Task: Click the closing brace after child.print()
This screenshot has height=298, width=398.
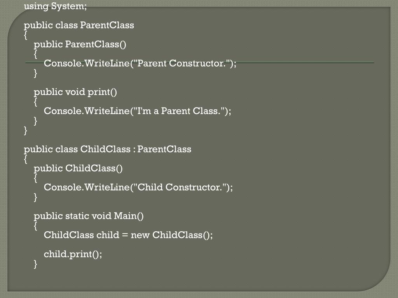Action: (35, 264)
